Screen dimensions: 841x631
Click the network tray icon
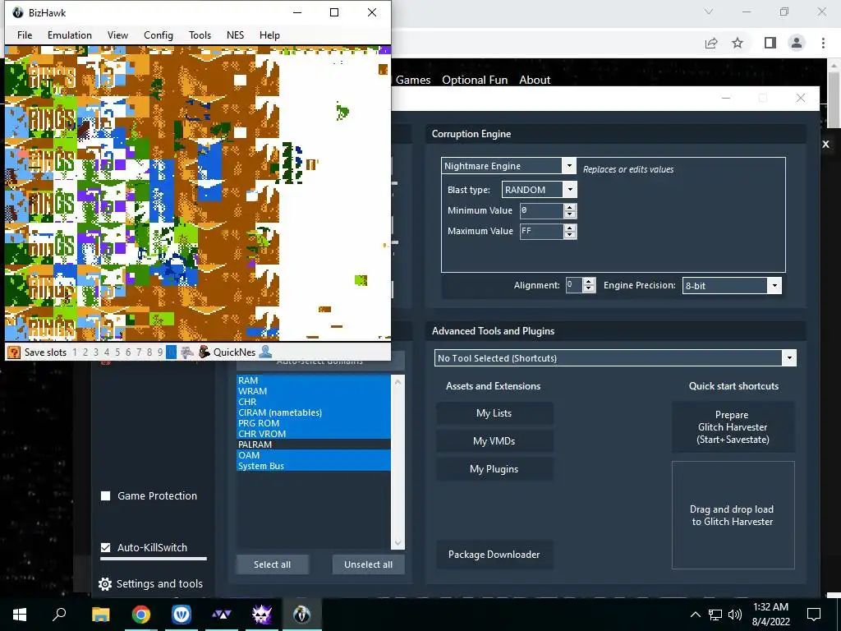pyautogui.click(x=715, y=615)
